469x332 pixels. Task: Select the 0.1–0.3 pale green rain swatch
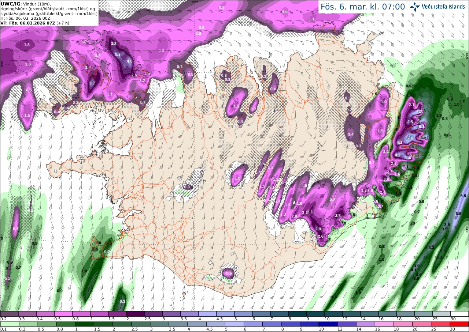coord(9,324)
